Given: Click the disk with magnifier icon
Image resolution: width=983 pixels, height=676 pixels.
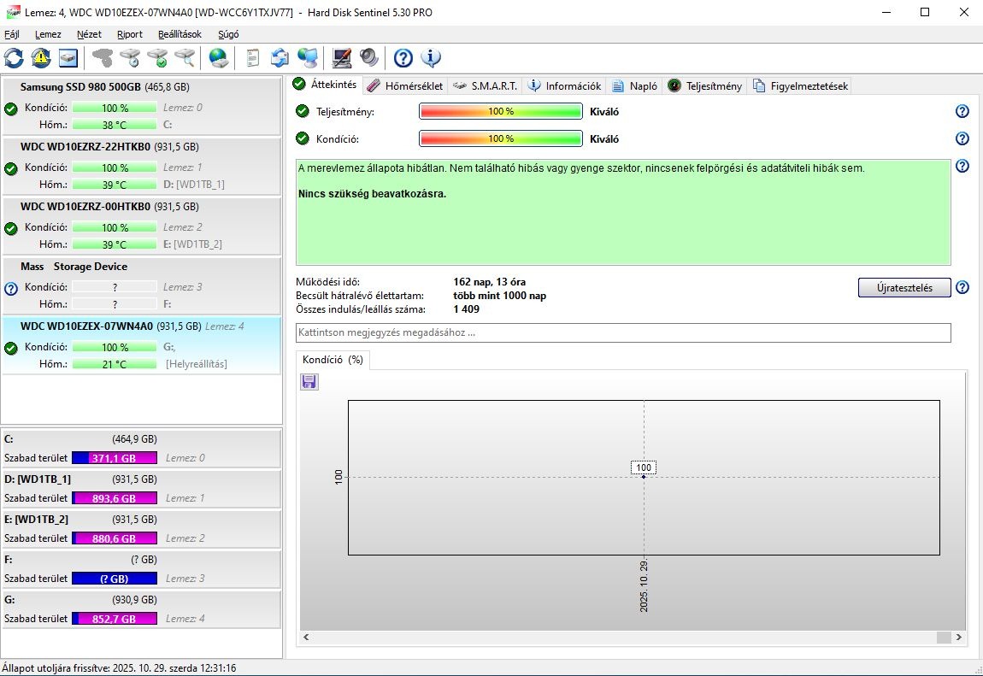Looking at the screenshot, I should tap(185, 58).
